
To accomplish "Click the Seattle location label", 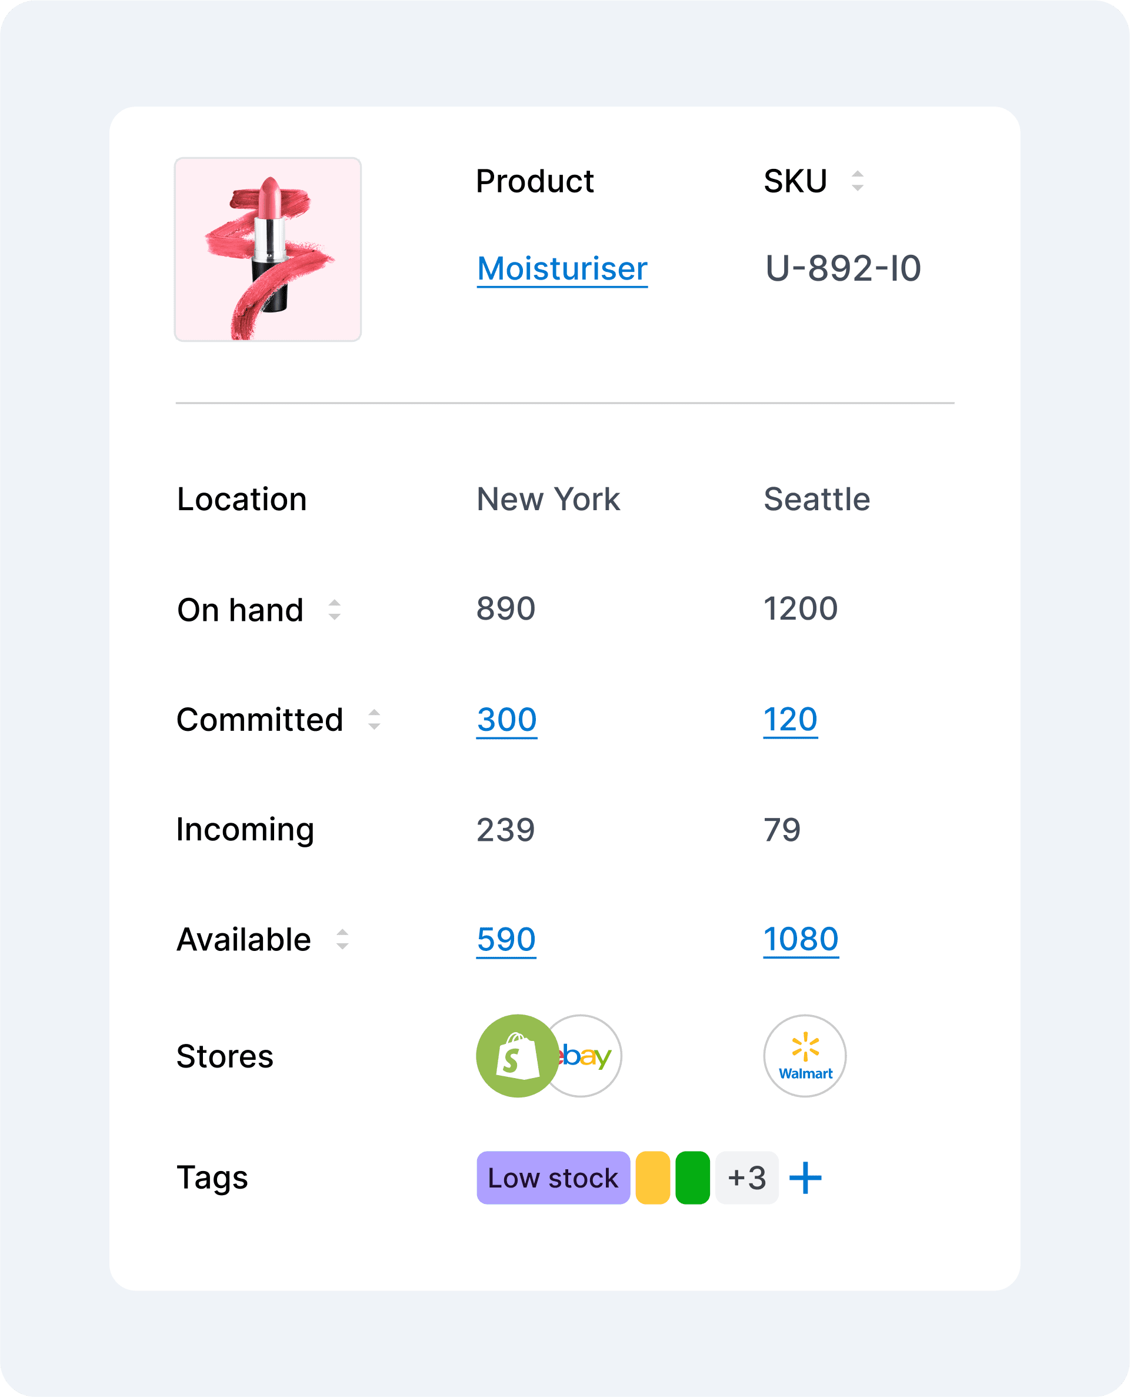I will (816, 500).
